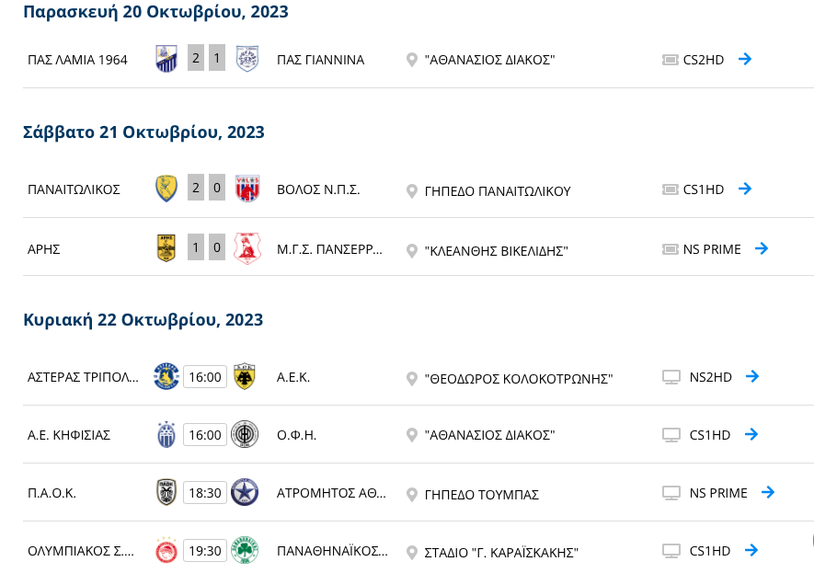Click the Ολυμπιακός red crest

coord(166,550)
